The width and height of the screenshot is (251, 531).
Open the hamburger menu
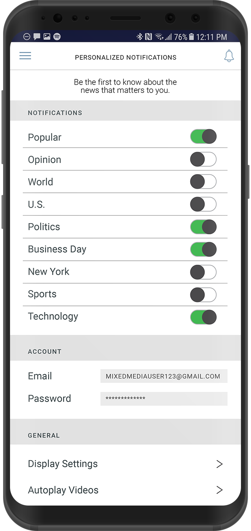25,56
